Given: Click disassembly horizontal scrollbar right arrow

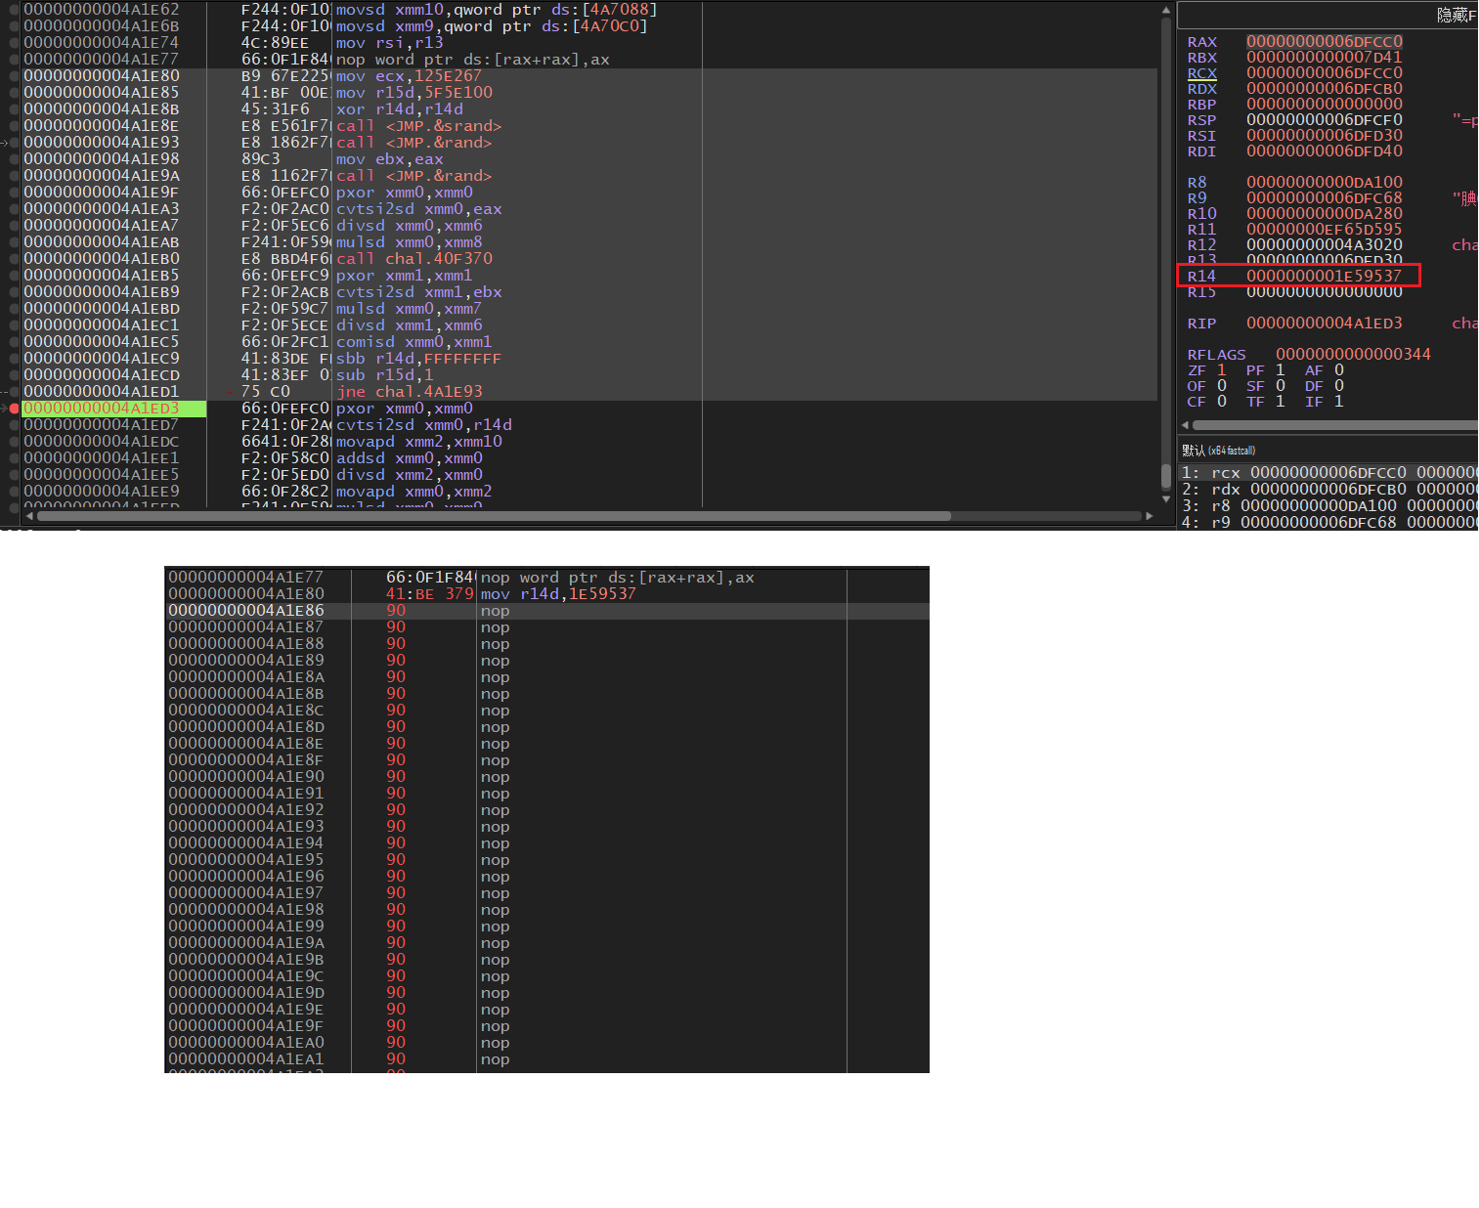Looking at the screenshot, I should pos(1150,515).
